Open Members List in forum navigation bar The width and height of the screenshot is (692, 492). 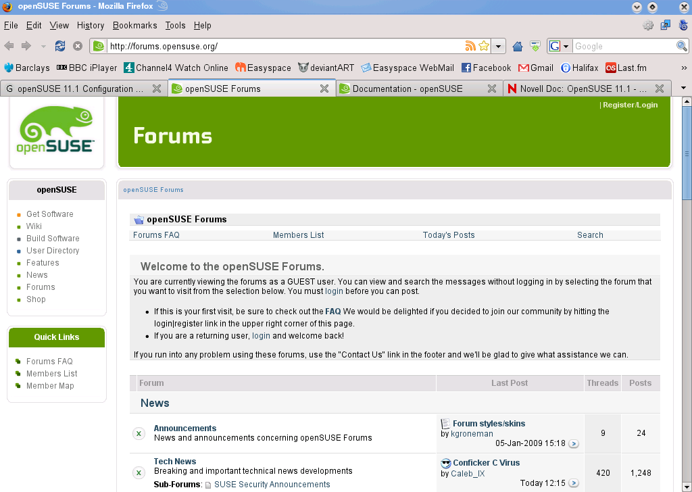click(298, 235)
